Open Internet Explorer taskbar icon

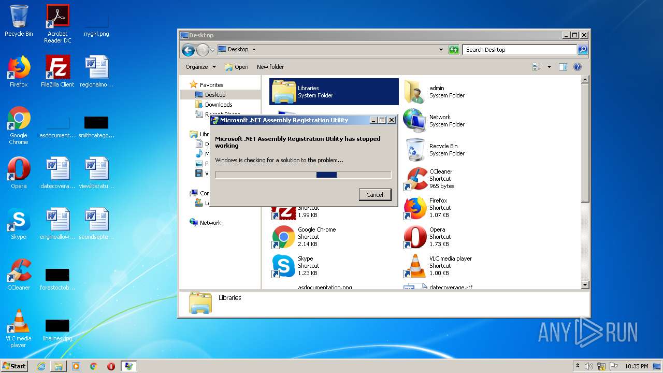(41, 366)
